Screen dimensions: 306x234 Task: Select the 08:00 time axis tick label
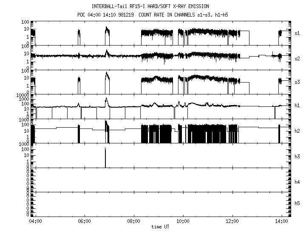pos(133,222)
